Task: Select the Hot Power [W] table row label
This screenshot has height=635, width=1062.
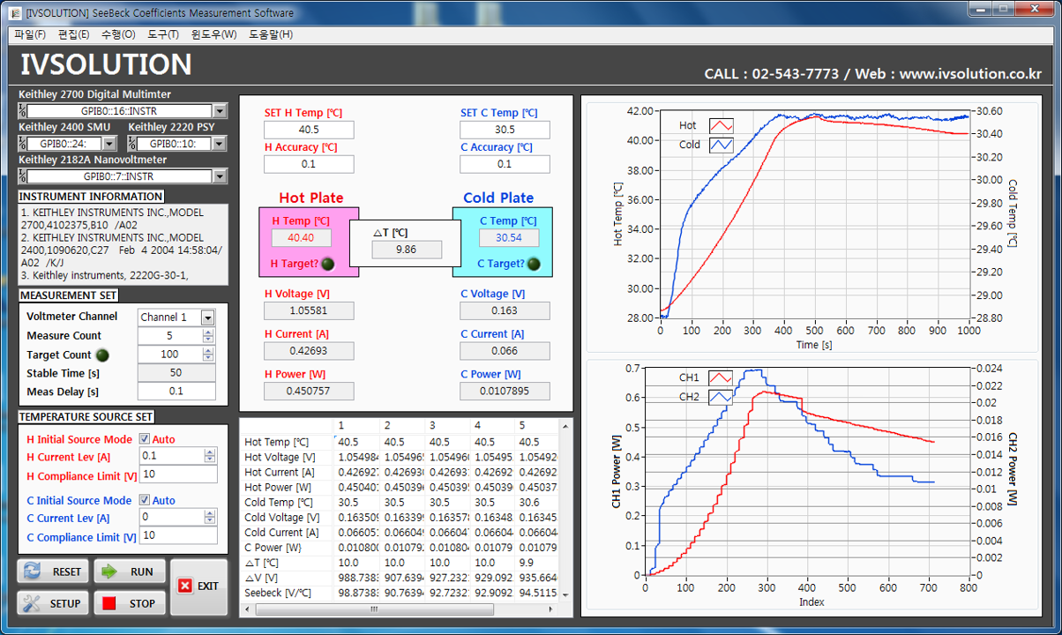Action: coord(277,487)
